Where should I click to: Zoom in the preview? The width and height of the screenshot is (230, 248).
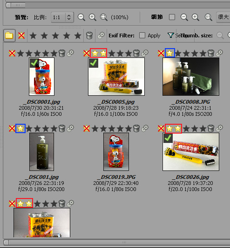pyautogui.click(x=93, y=17)
